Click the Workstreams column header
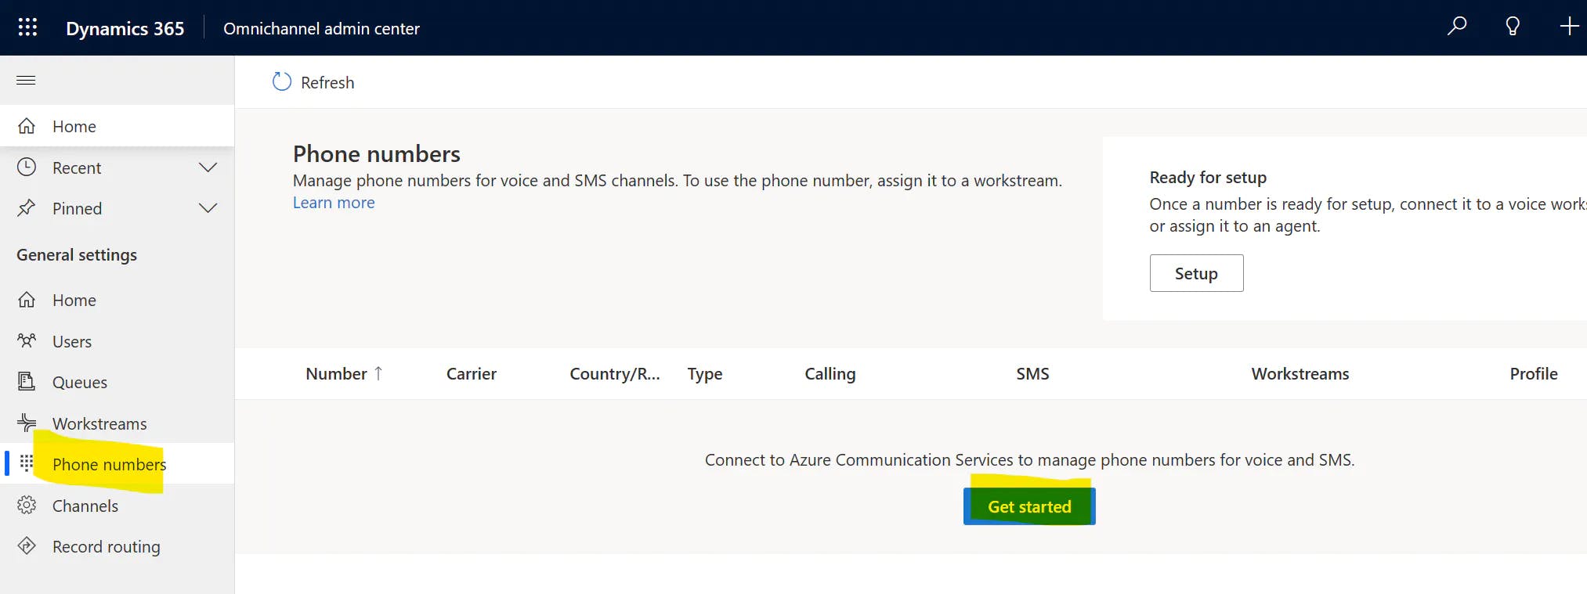Viewport: 1587px width, 594px height. click(x=1300, y=373)
